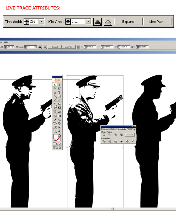The height and width of the screenshot is (216, 176).
Task: Click the Minus Back pathfinder icon
Action: pyautogui.click(x=133, y=141)
